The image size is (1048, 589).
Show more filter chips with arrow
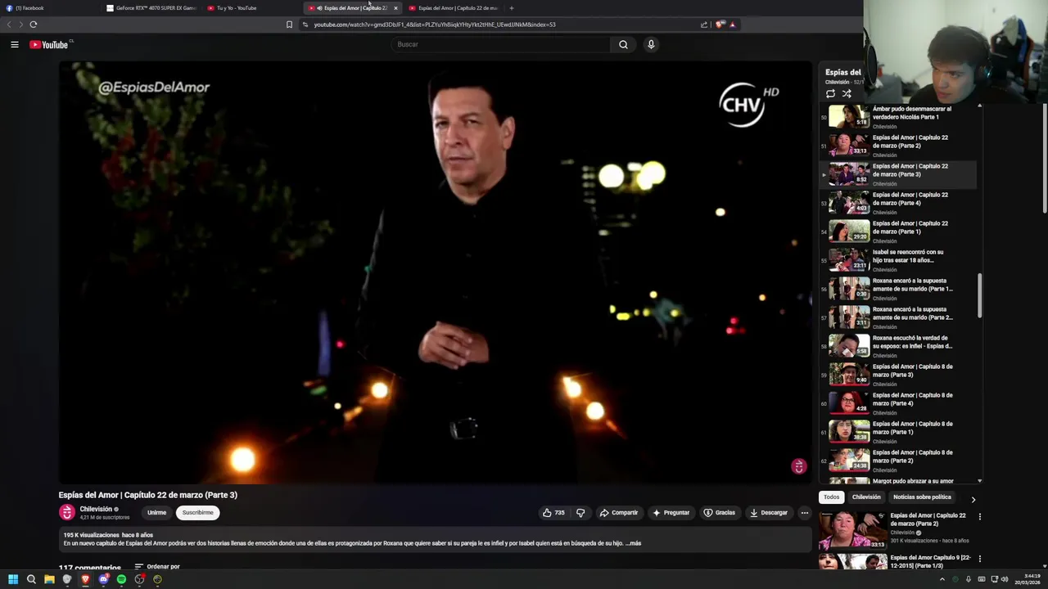click(973, 499)
